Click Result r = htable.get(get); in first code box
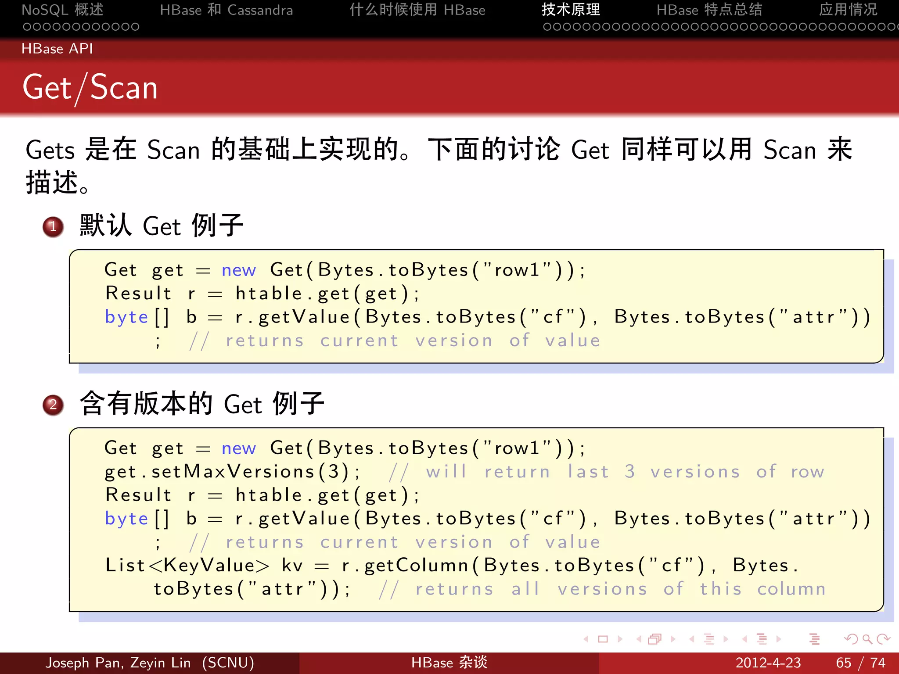The image size is (899, 674). pyautogui.click(x=263, y=294)
